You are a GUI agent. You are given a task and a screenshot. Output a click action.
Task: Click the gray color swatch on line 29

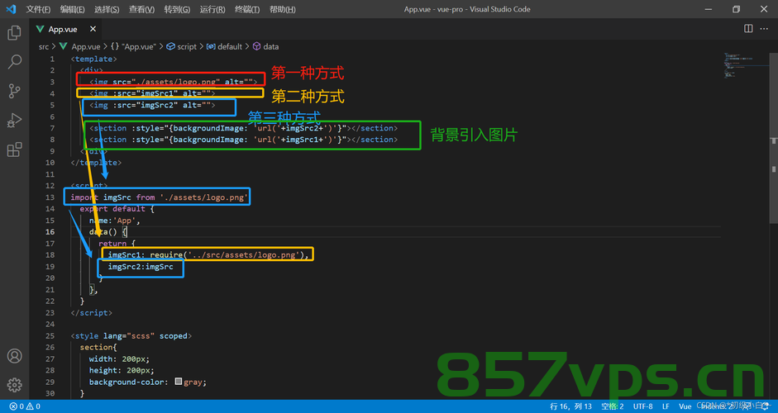pyautogui.click(x=179, y=382)
